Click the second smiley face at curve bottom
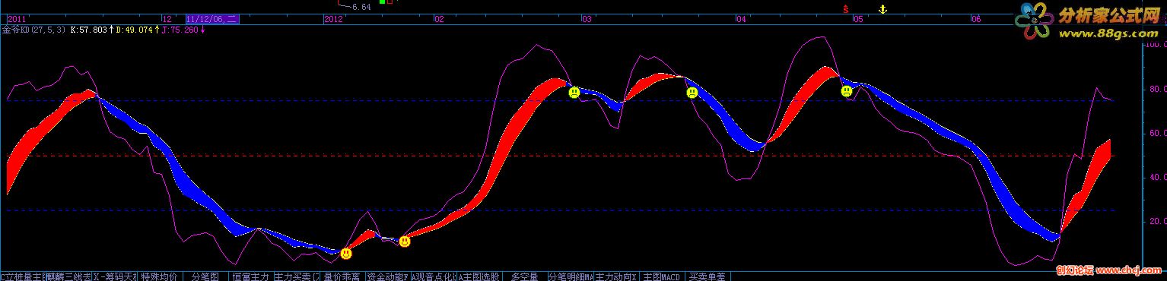This screenshot has height=281, width=1167. coord(405,242)
